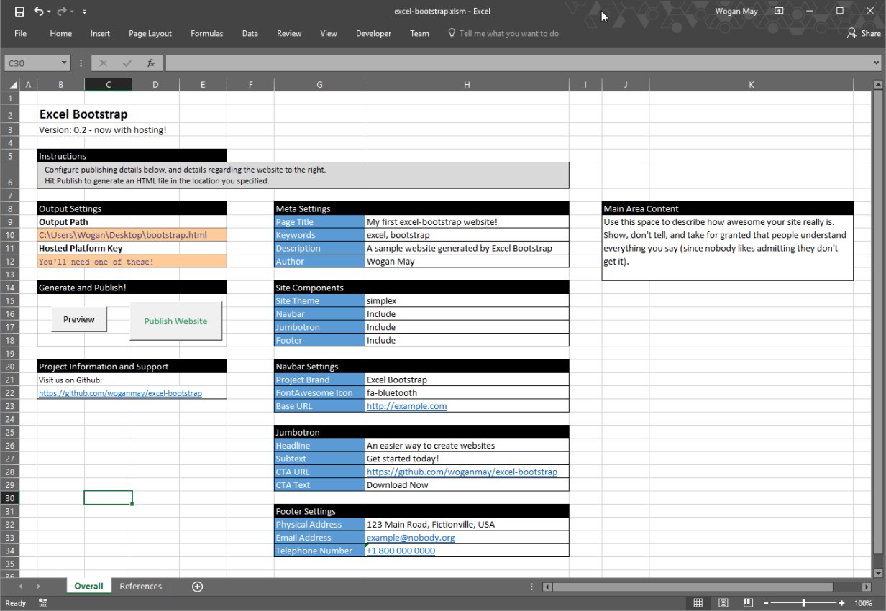Image resolution: width=886 pixels, height=611 pixels.
Task: Click the New sheet plus icon
Action: click(x=197, y=587)
